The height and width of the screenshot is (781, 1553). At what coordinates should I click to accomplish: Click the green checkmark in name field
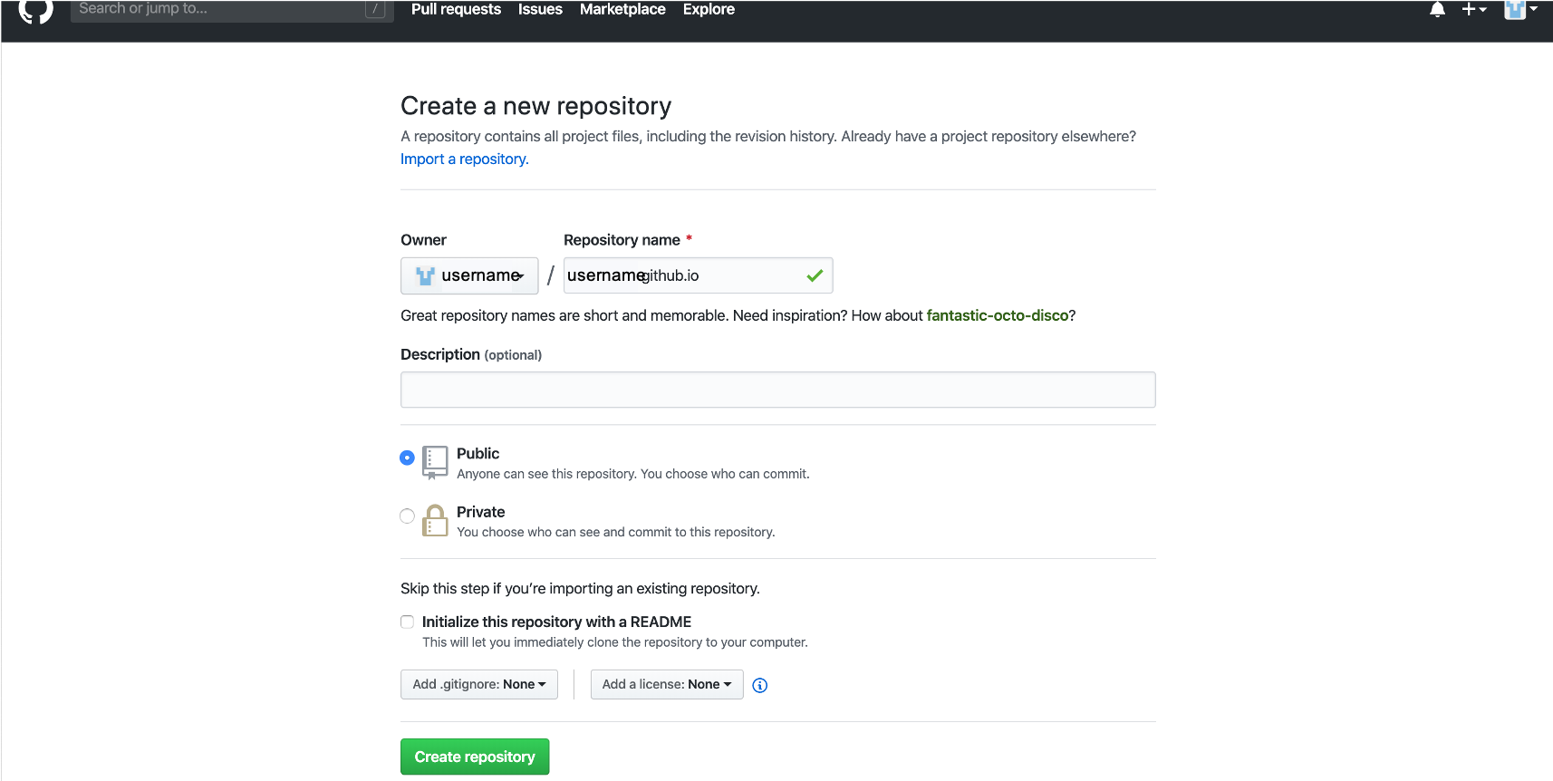coord(815,275)
